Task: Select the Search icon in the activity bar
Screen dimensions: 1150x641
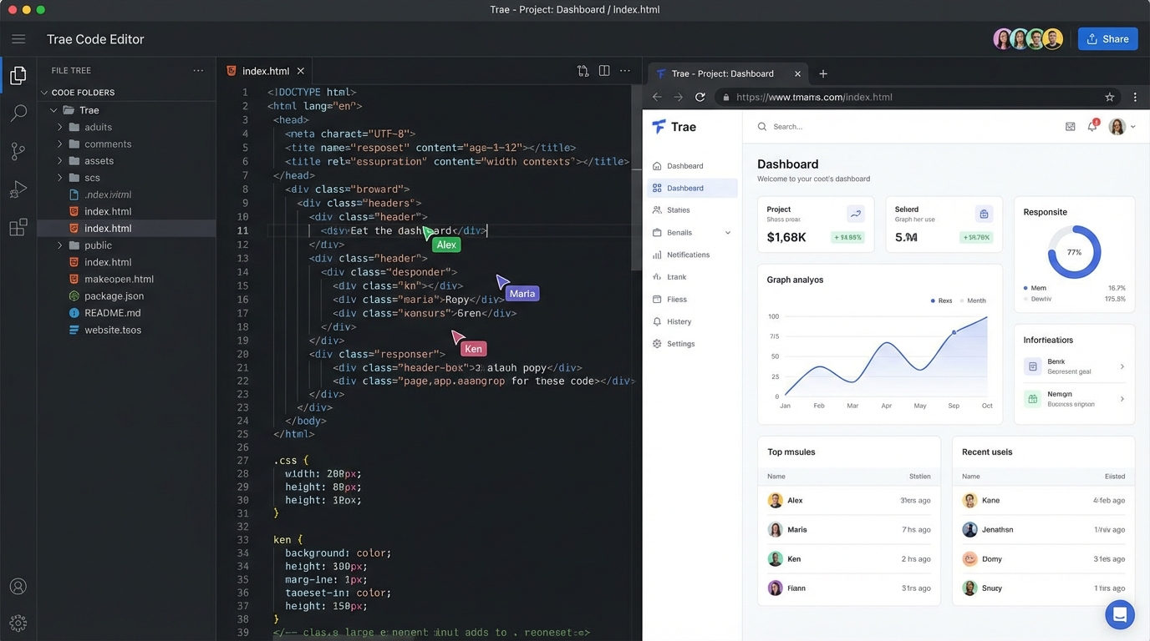Action: 18,113
